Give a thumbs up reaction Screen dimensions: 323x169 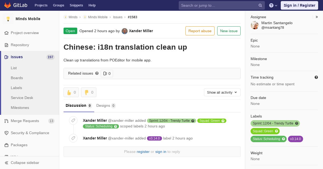coord(71,92)
